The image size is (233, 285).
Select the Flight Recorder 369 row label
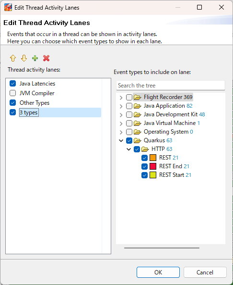coord(168,97)
